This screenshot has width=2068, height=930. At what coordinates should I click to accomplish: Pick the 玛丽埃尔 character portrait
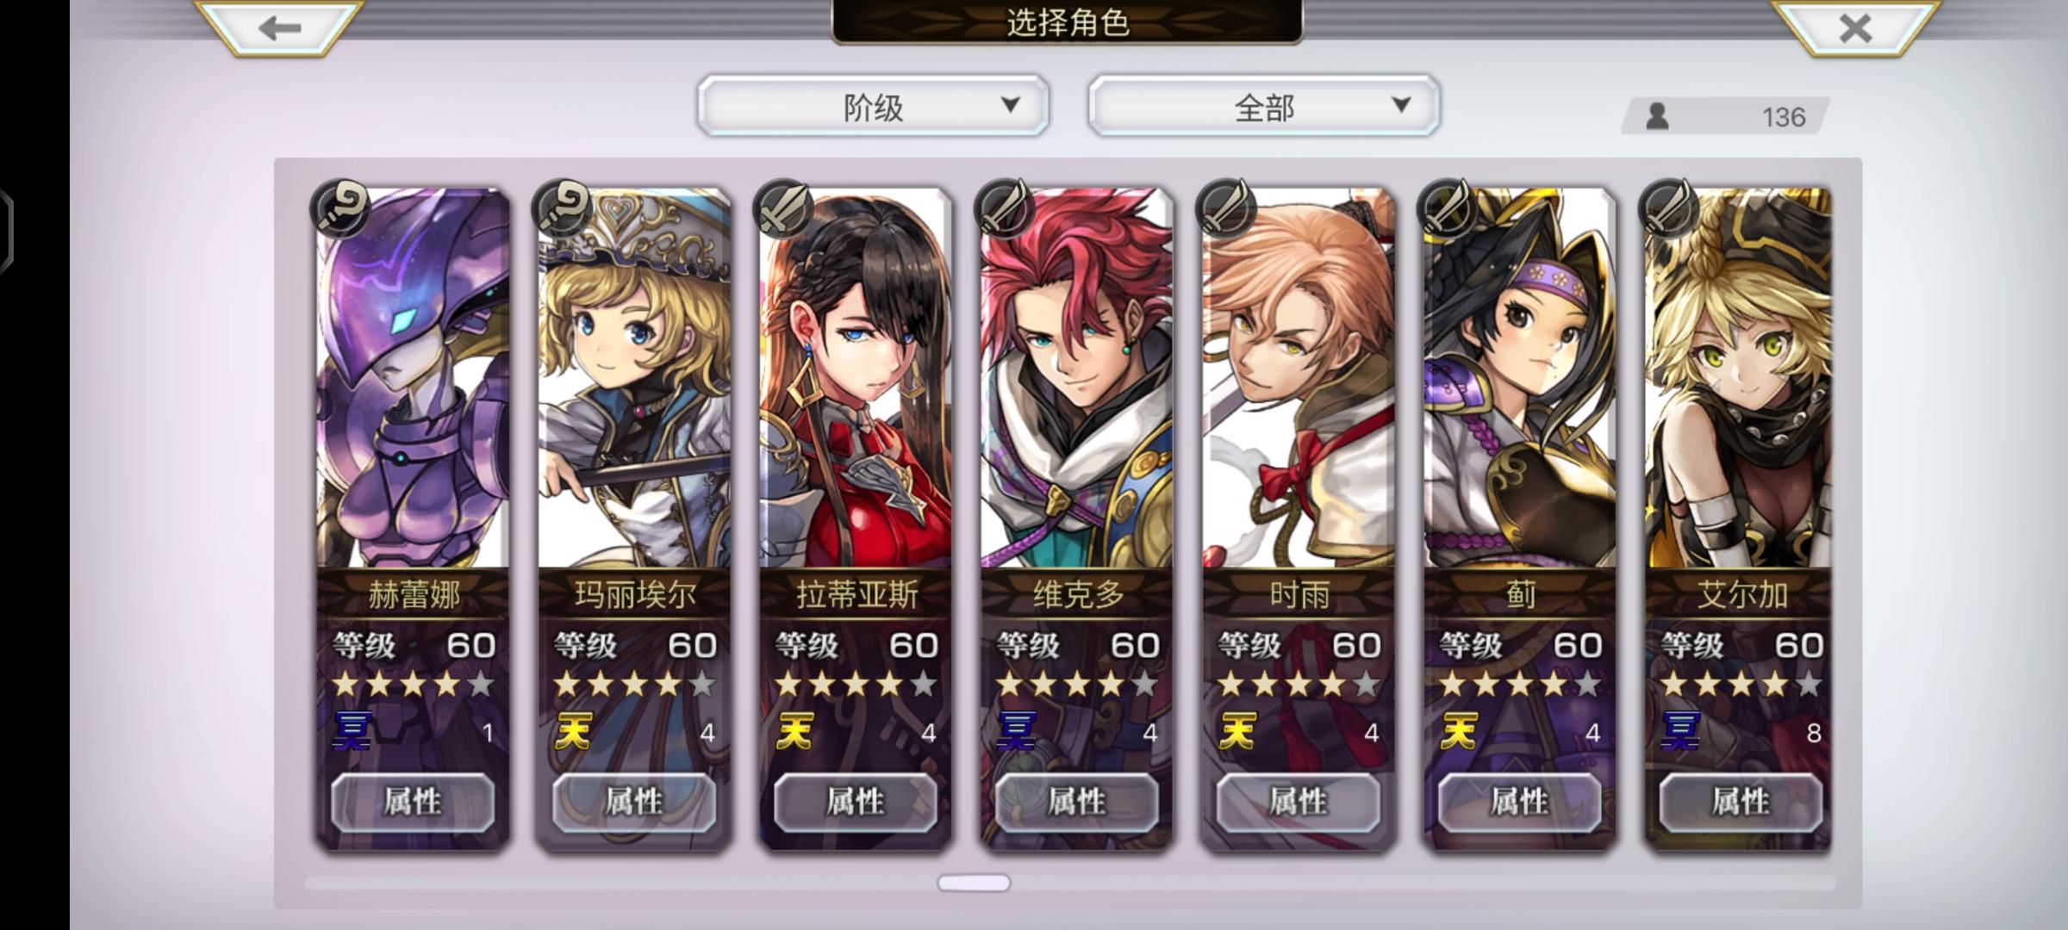[633, 379]
